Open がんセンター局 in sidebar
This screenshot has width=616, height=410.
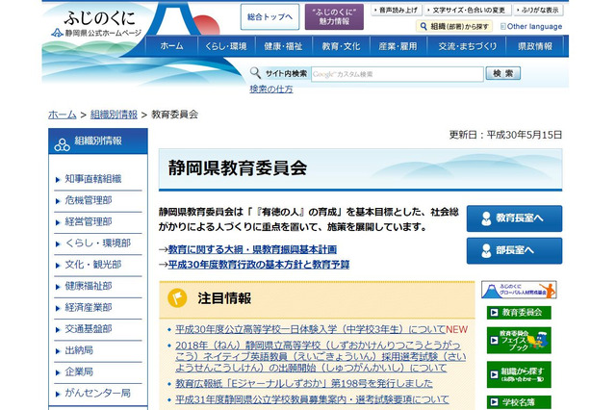98,393
